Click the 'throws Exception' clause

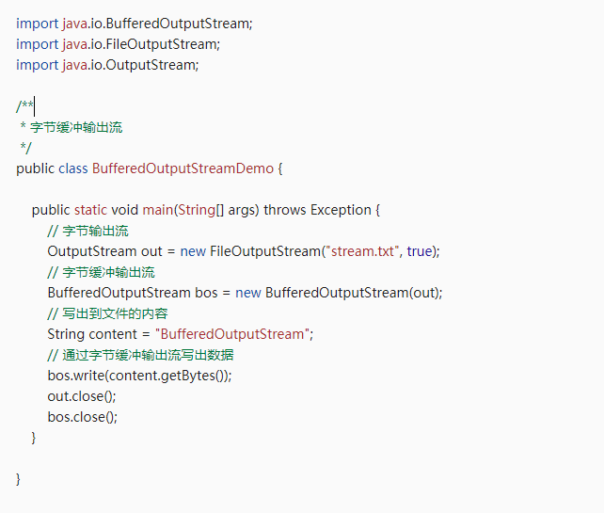pyautogui.click(x=317, y=210)
